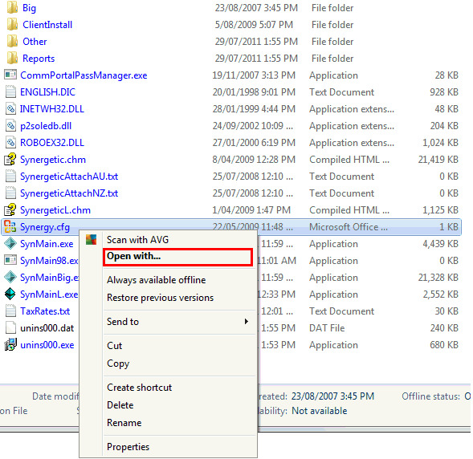Select the Other folder name
Screen dimensions: 473x459
[35, 42]
